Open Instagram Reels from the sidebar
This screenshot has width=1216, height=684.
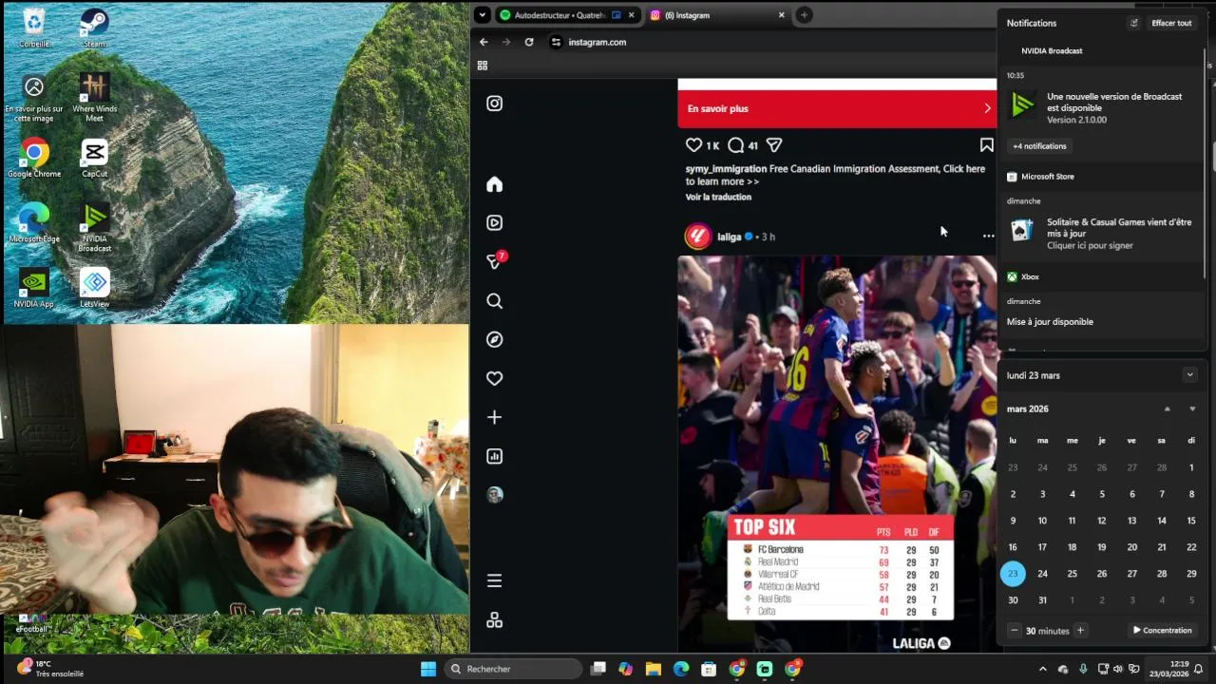494,222
